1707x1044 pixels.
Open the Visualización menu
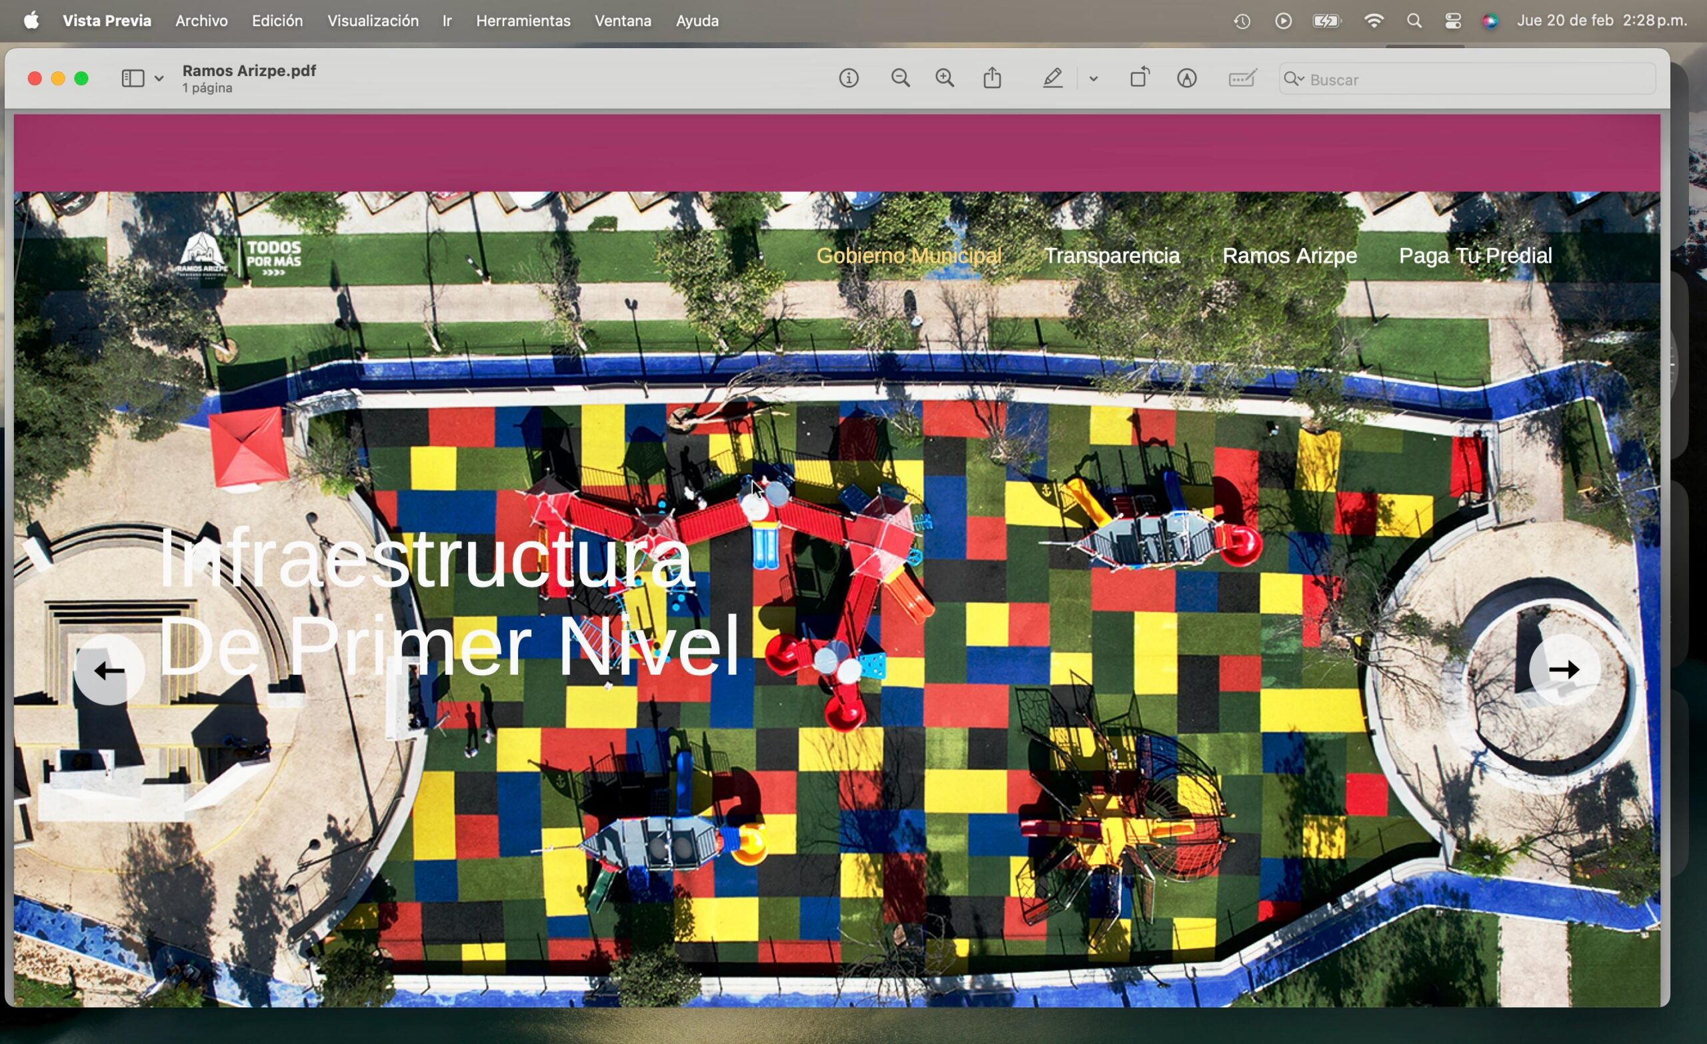373,21
